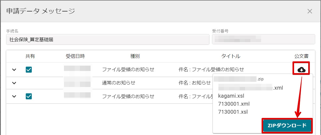321x135 pixels.
Task: Uncheck 共有 checkbox in first ファイル受領のお知らせ row
Action: (29, 70)
